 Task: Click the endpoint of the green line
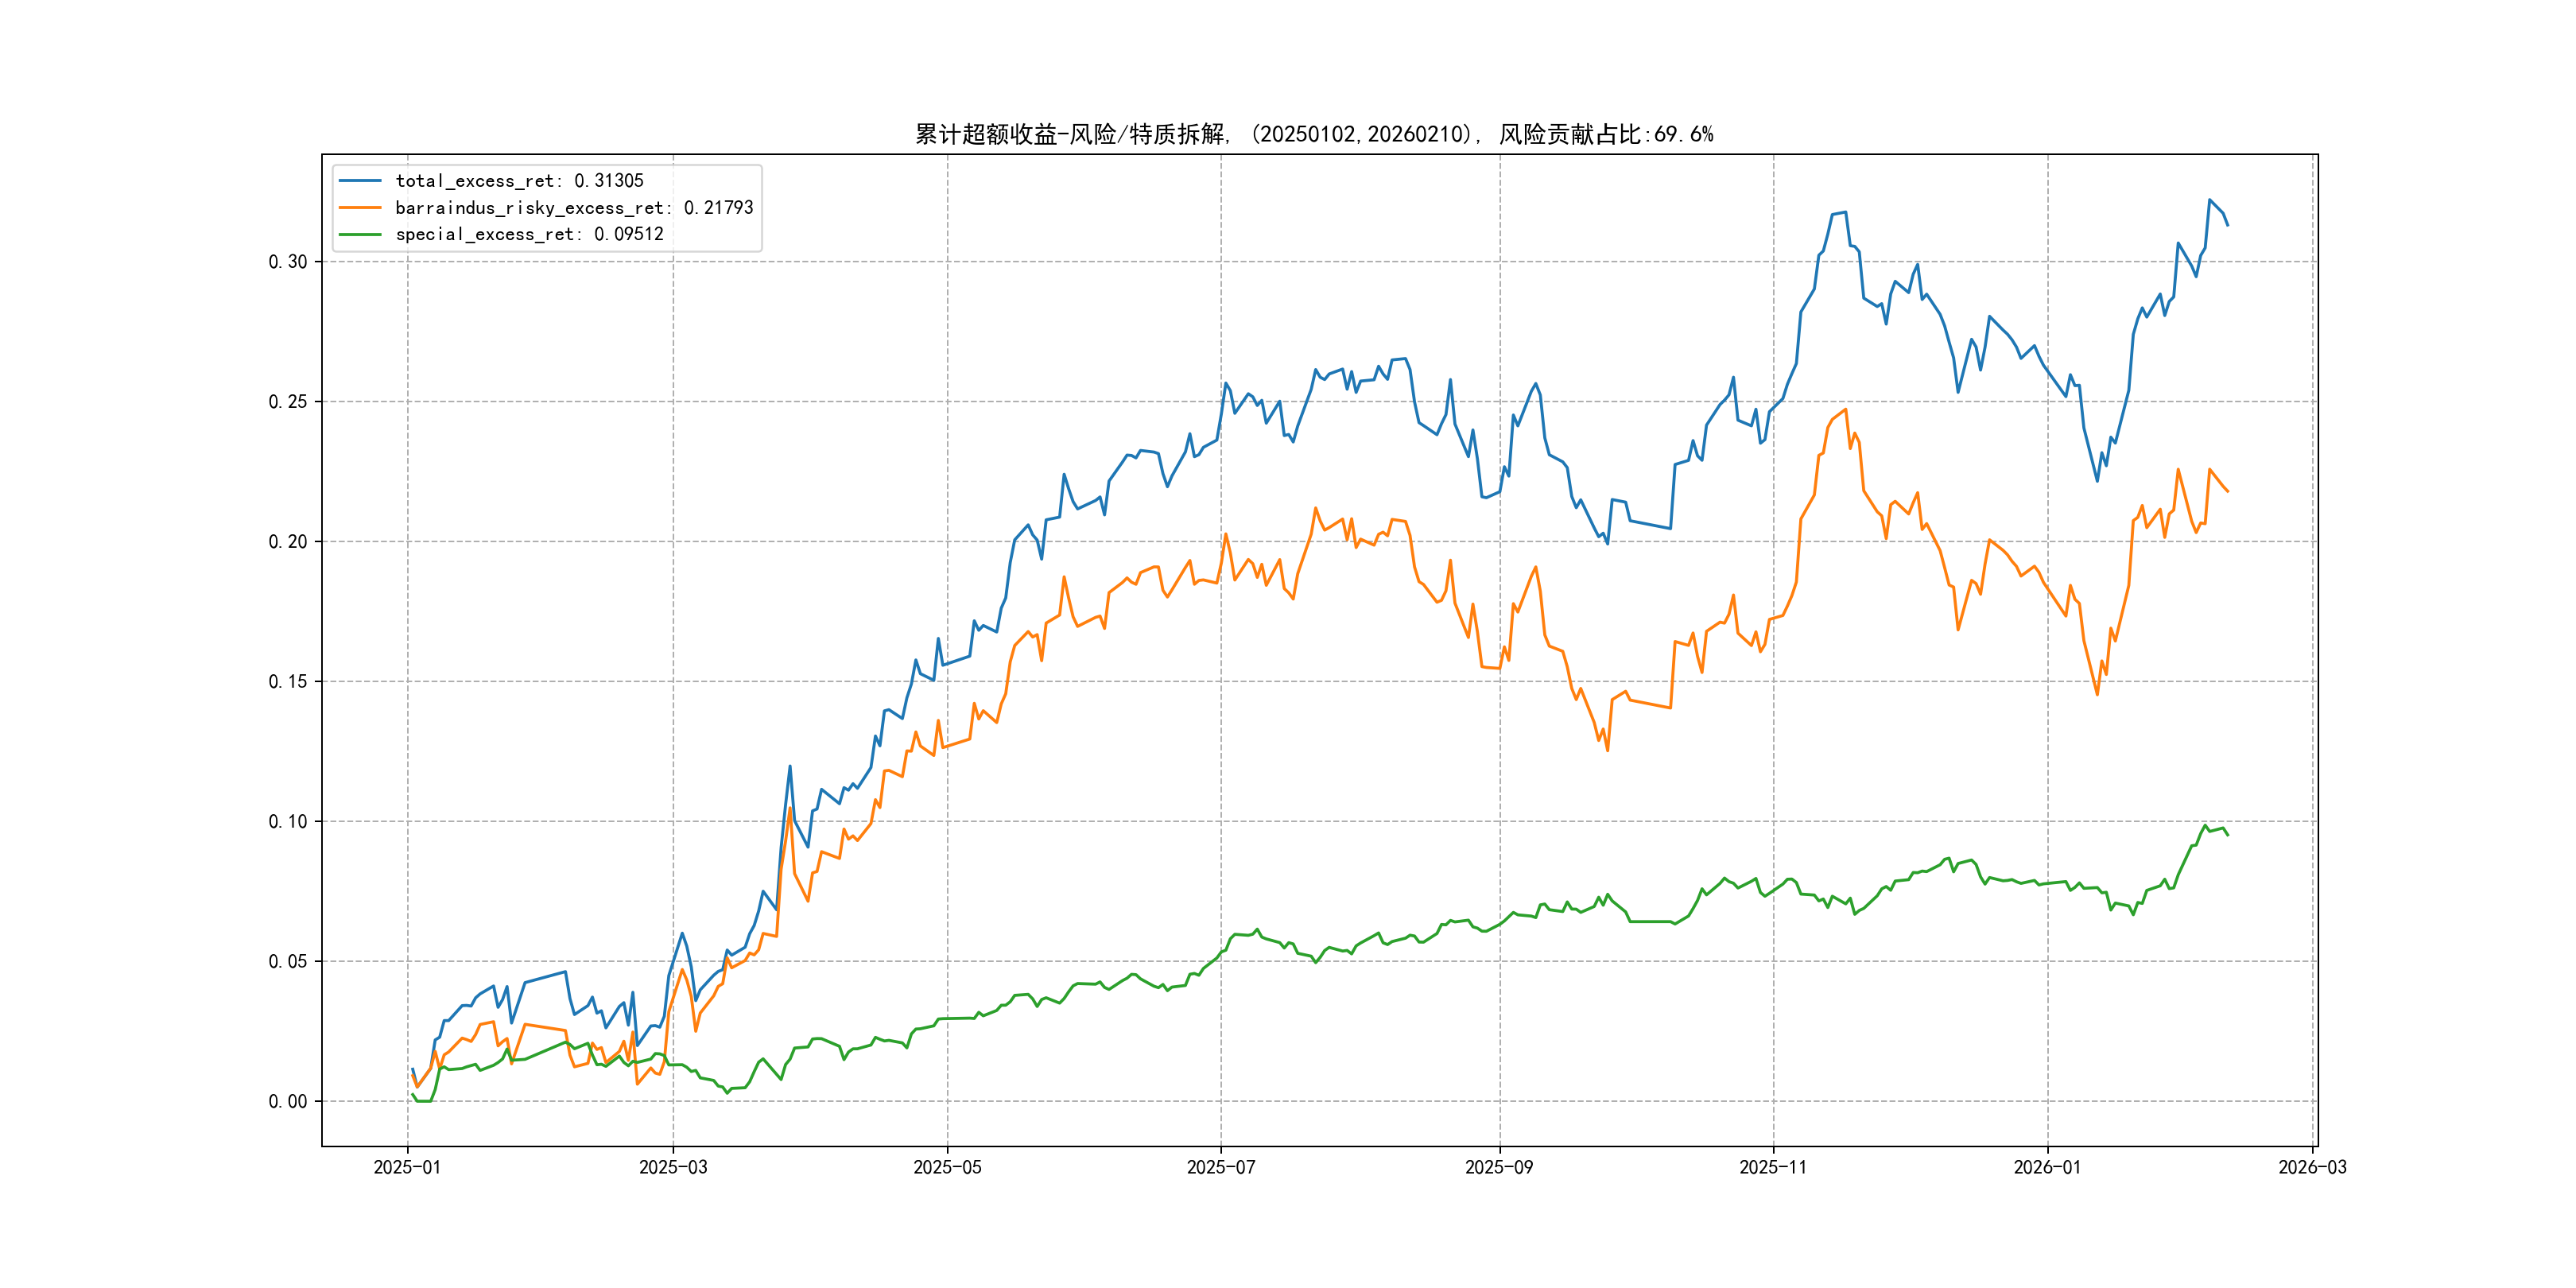(2228, 835)
